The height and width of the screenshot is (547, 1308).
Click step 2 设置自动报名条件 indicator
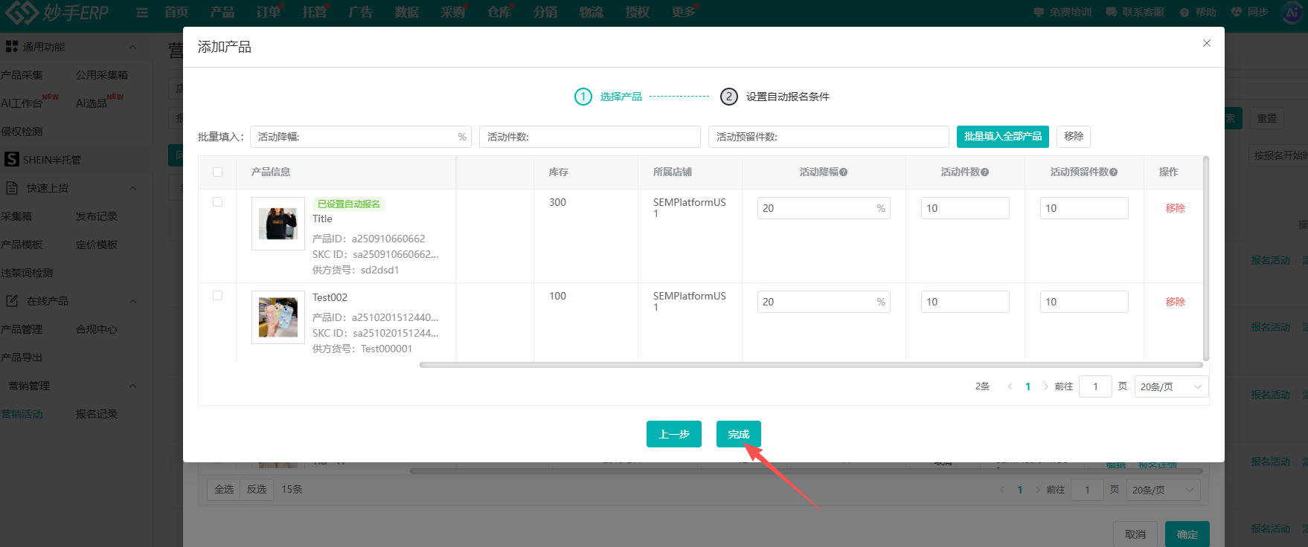[x=775, y=97]
